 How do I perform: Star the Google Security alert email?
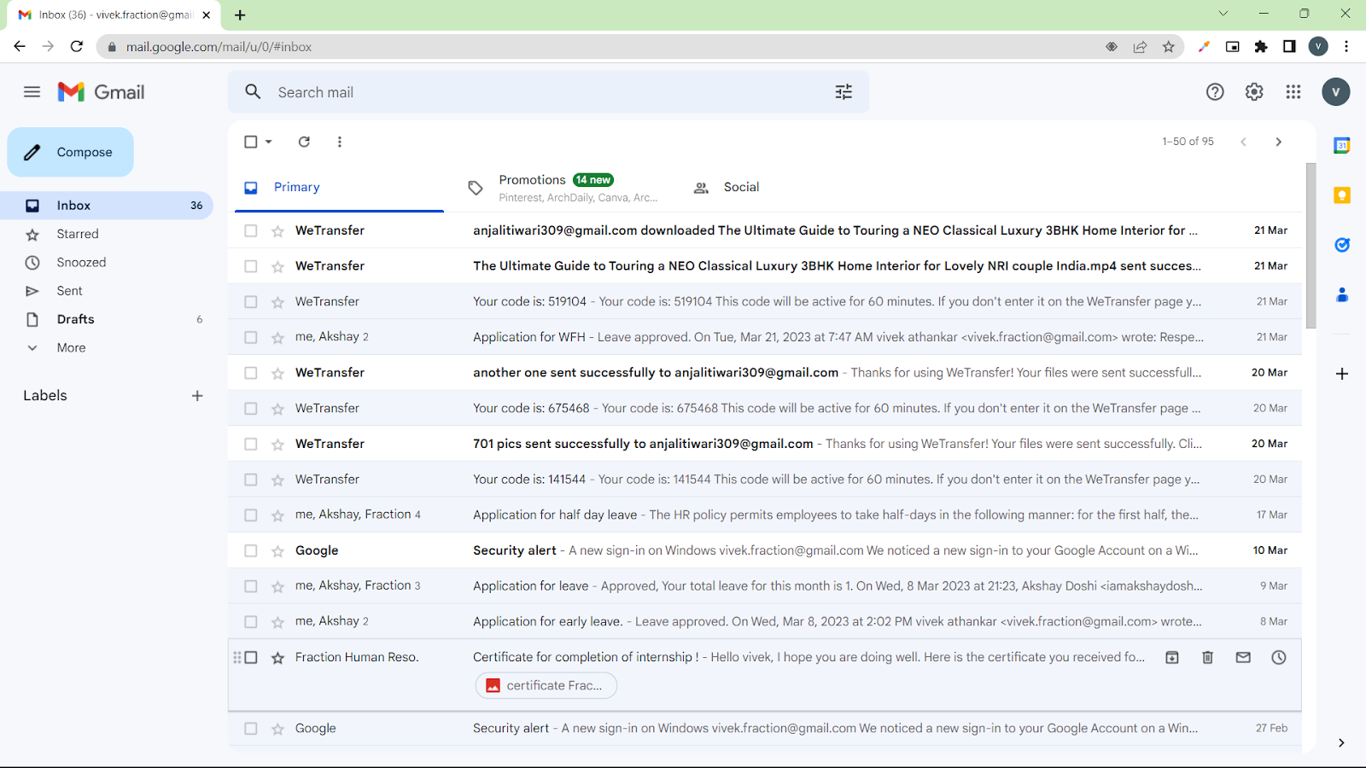[277, 550]
